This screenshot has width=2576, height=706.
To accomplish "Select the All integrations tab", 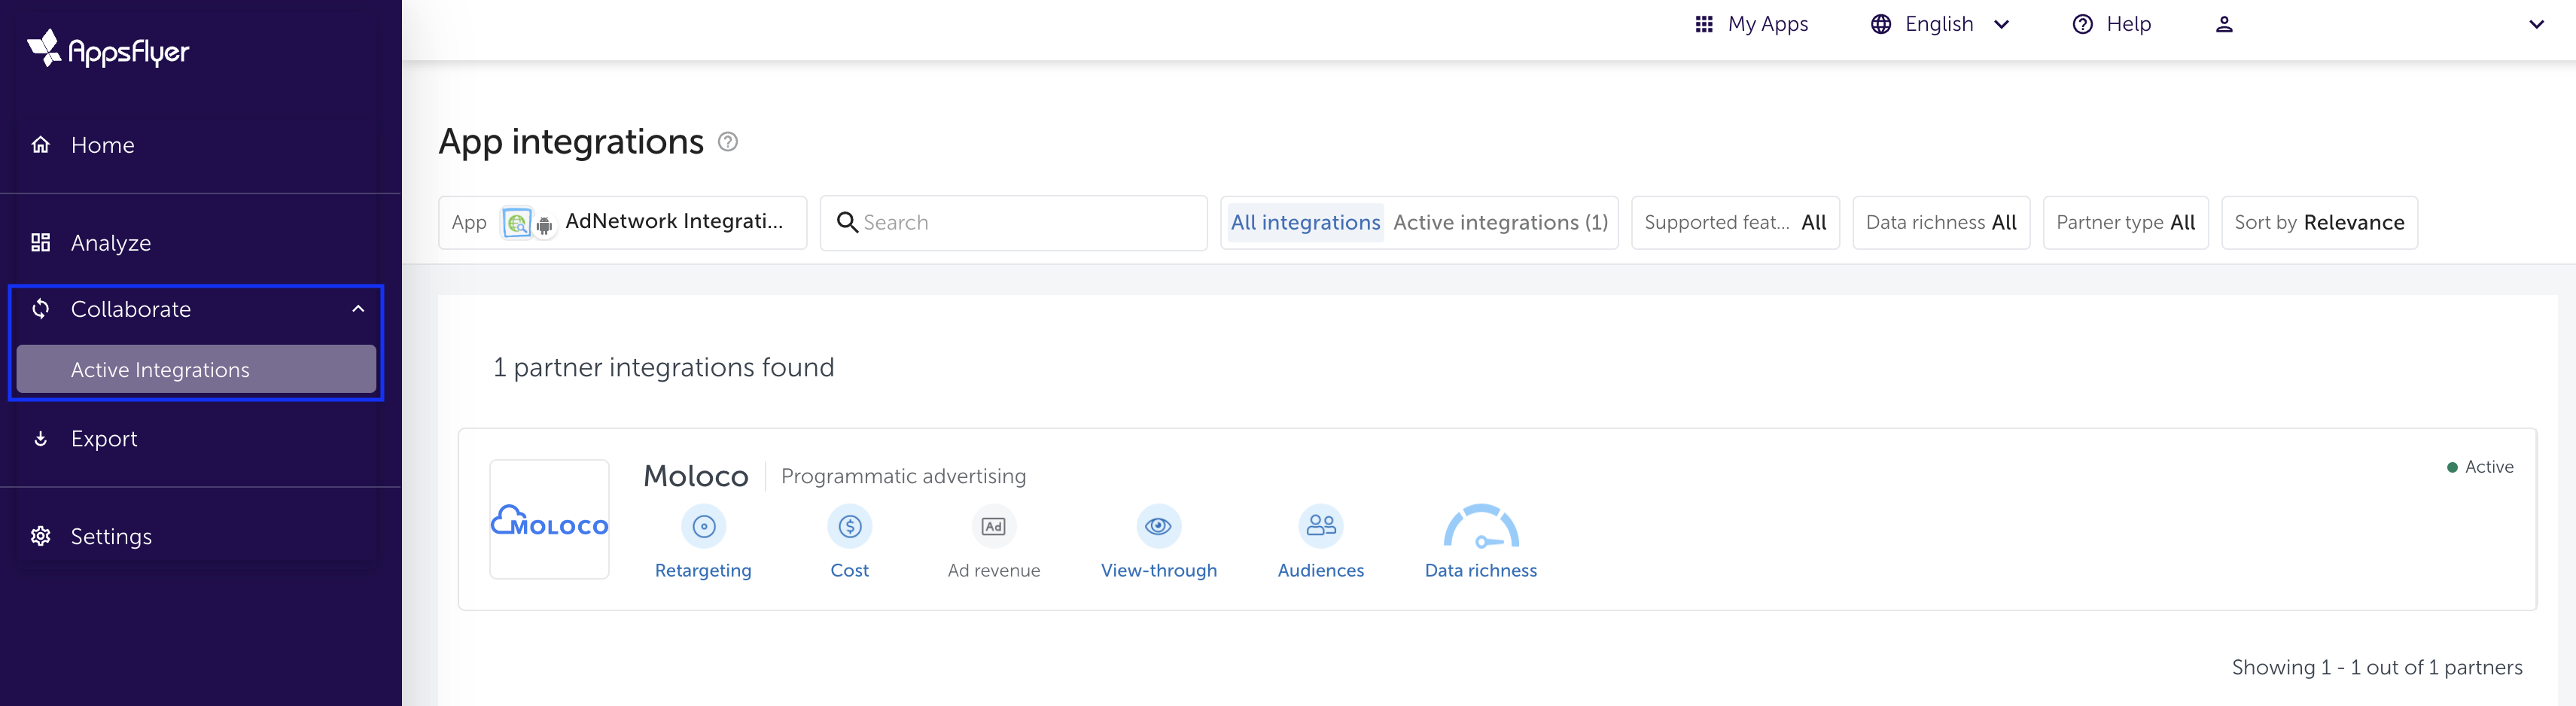I will tap(1305, 222).
